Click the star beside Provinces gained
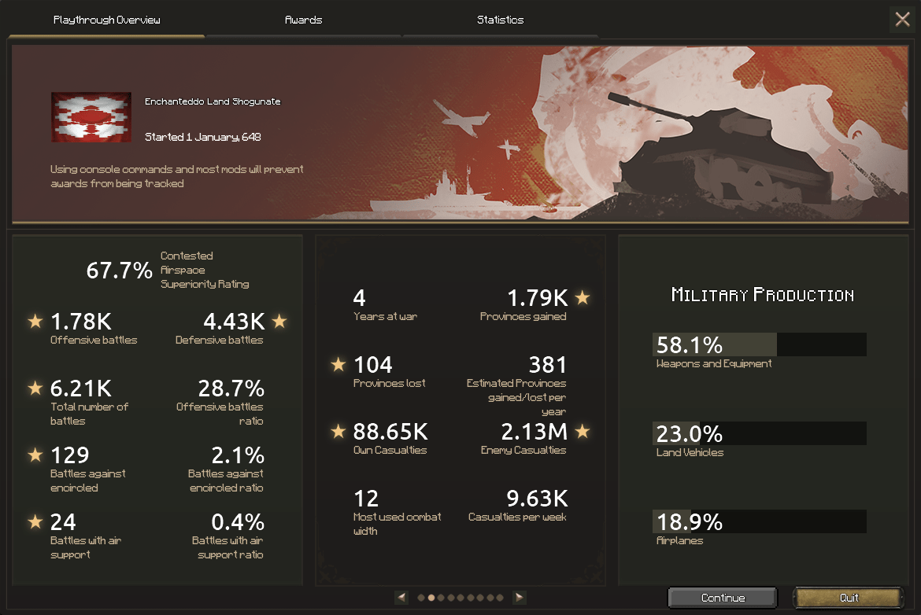The width and height of the screenshot is (921, 615). [x=582, y=297]
